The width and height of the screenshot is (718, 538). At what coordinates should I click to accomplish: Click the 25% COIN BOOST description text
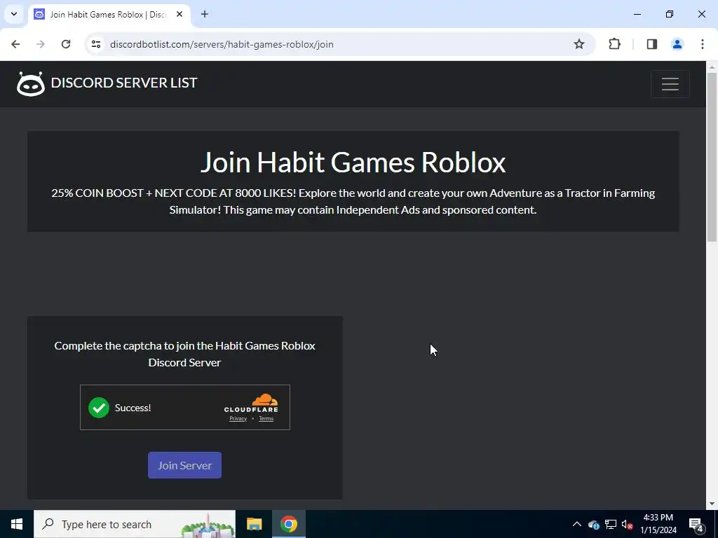[353, 201]
